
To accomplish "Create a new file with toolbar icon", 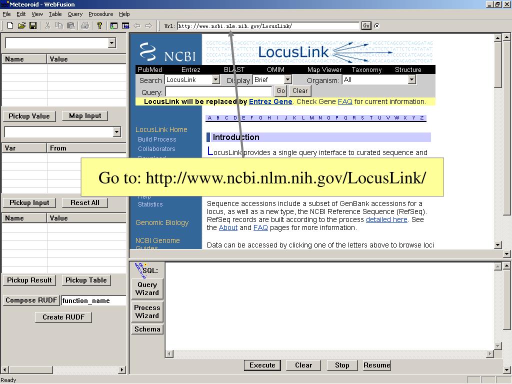I will [x=10, y=25].
